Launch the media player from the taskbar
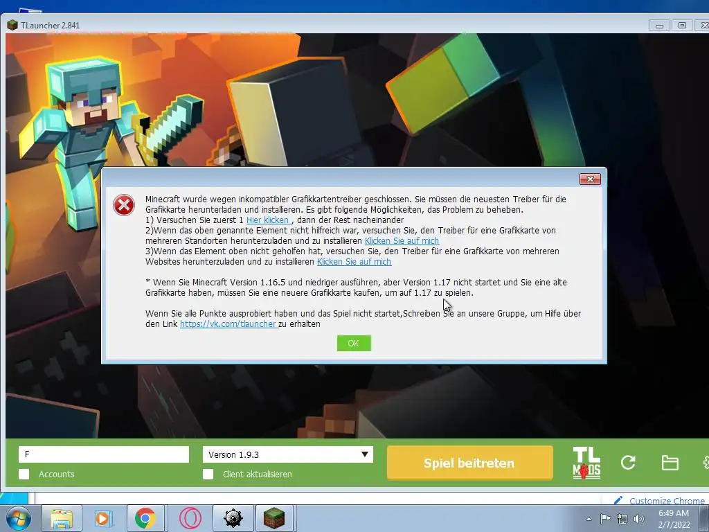Screen dimensions: 709x532 tap(104, 518)
